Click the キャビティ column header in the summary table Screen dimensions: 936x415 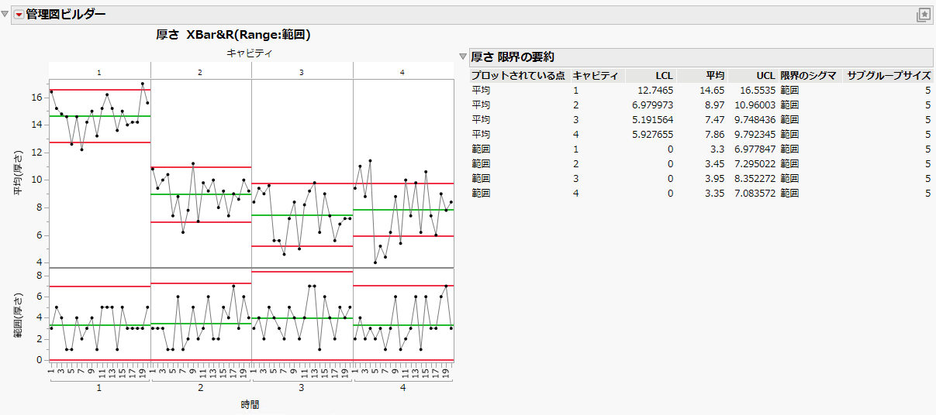(x=596, y=75)
